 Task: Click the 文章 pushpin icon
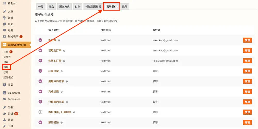[x=5, y=12]
